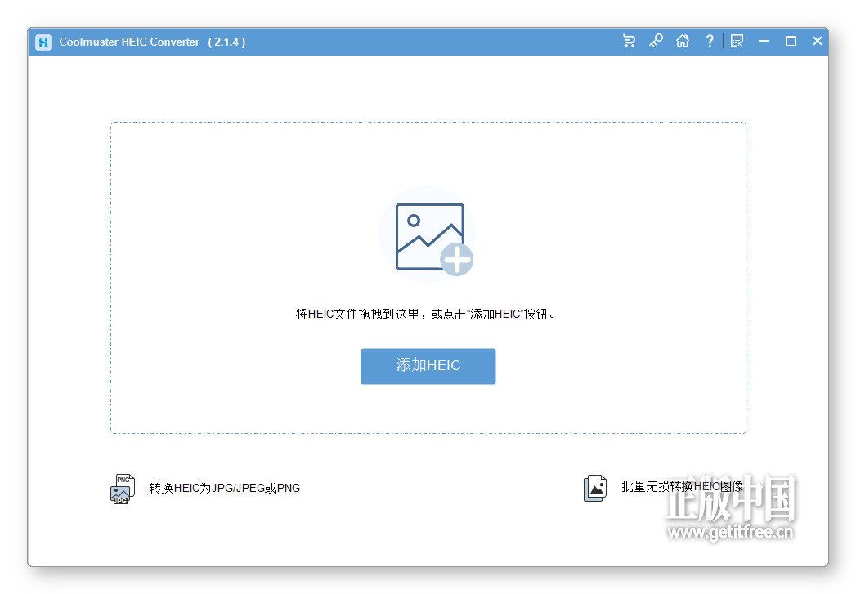Go to the Coolmuster home page icon

[x=683, y=41]
